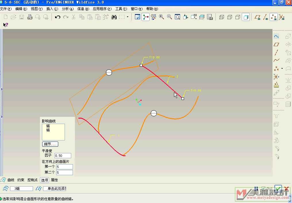Open the 插入(I) menu
292x203 pixels.
tap(52, 9)
